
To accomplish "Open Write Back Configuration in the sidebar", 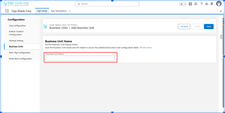I will (21, 59).
